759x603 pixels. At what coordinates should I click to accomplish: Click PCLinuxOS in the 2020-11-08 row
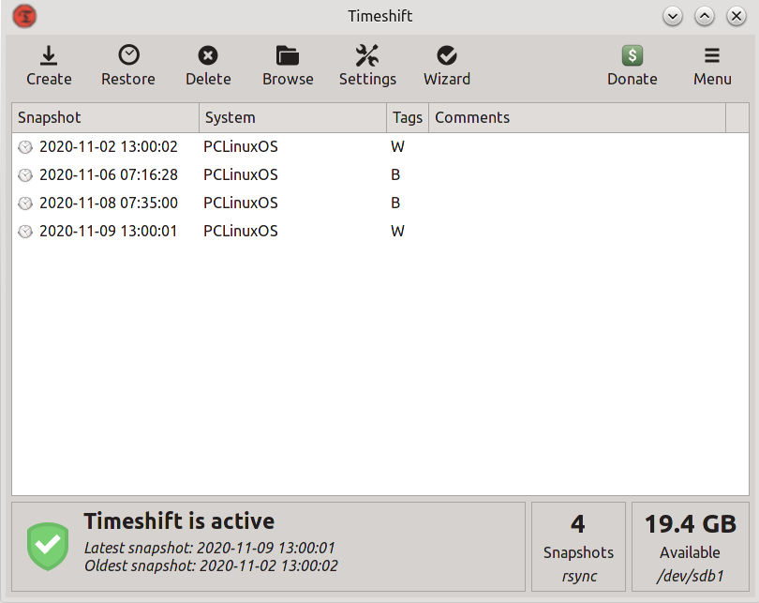(x=241, y=203)
